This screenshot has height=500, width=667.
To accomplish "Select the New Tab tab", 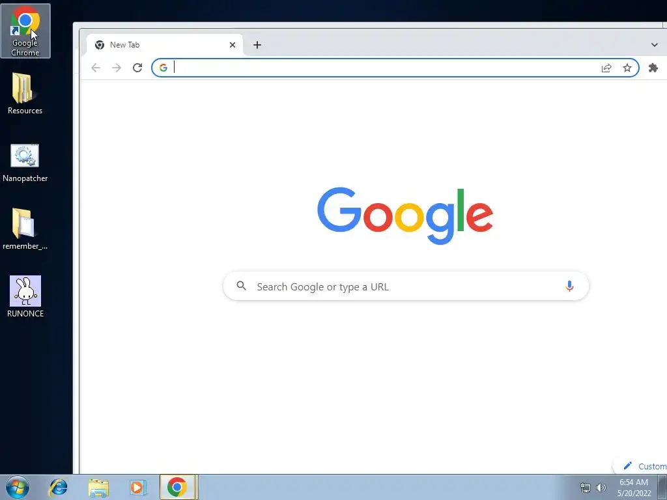I will click(165, 45).
